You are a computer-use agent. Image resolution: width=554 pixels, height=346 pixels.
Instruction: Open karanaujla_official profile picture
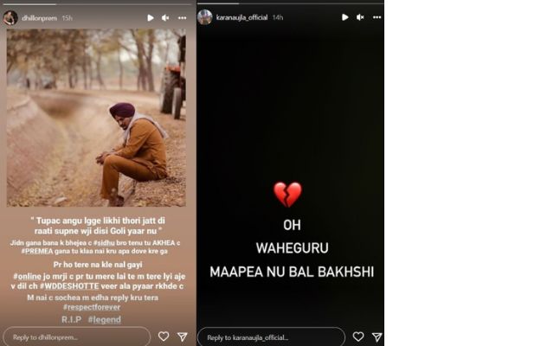204,17
